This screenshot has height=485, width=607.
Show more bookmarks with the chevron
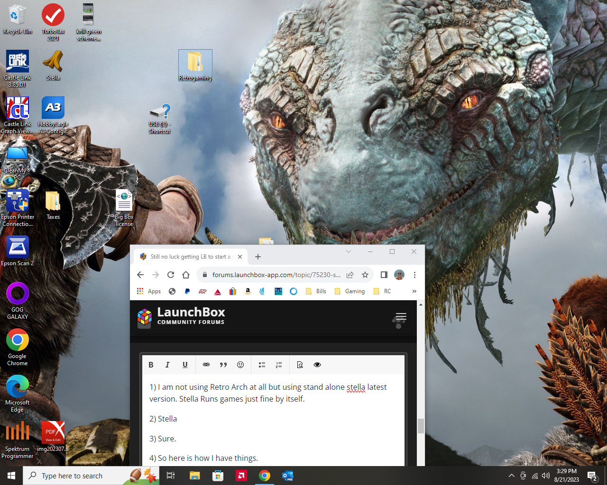[x=414, y=291]
